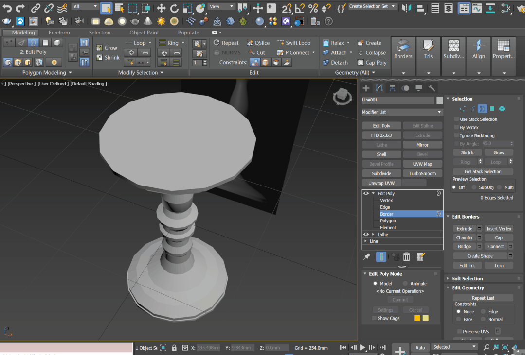The image size is (525, 355).
Task: Select Polygon level in modifier stack
Action: click(x=388, y=220)
